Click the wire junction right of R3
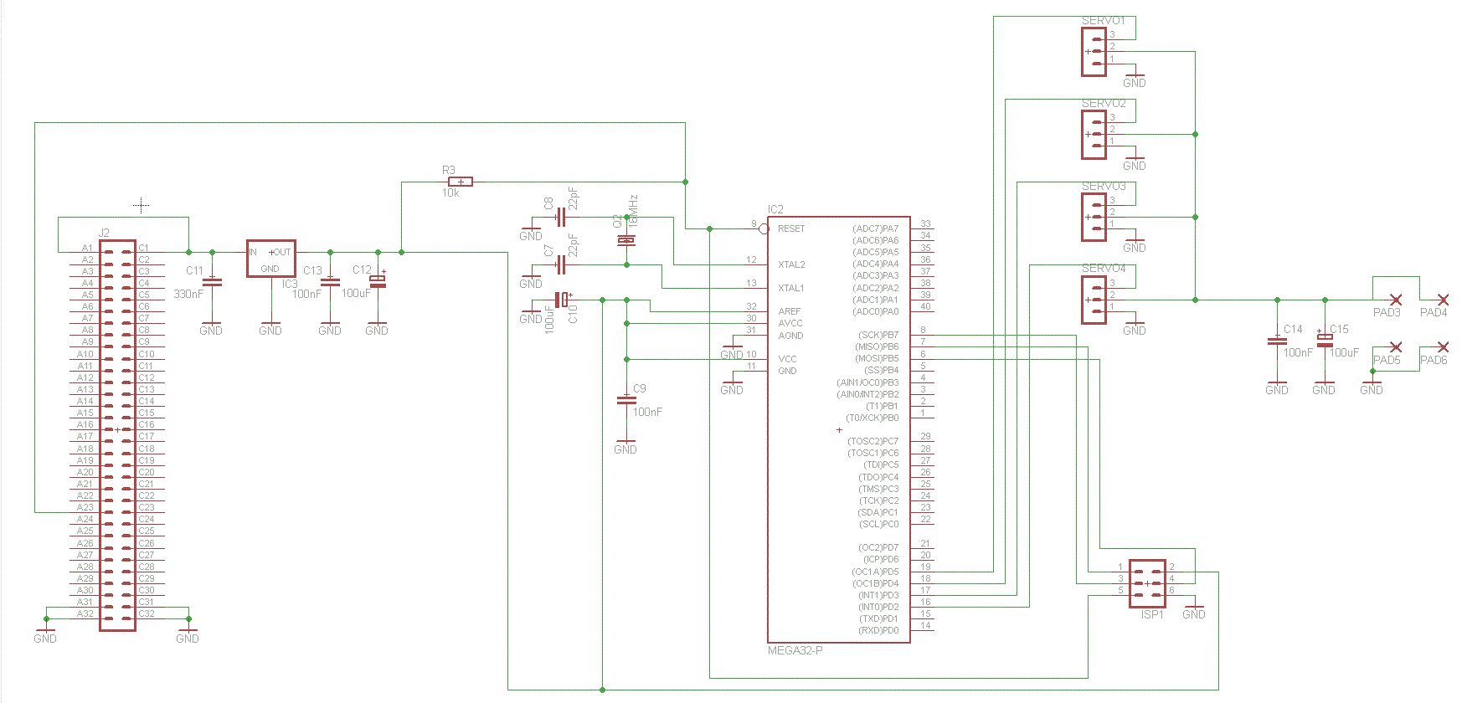Viewport: 1467px width, 703px height. click(x=685, y=182)
